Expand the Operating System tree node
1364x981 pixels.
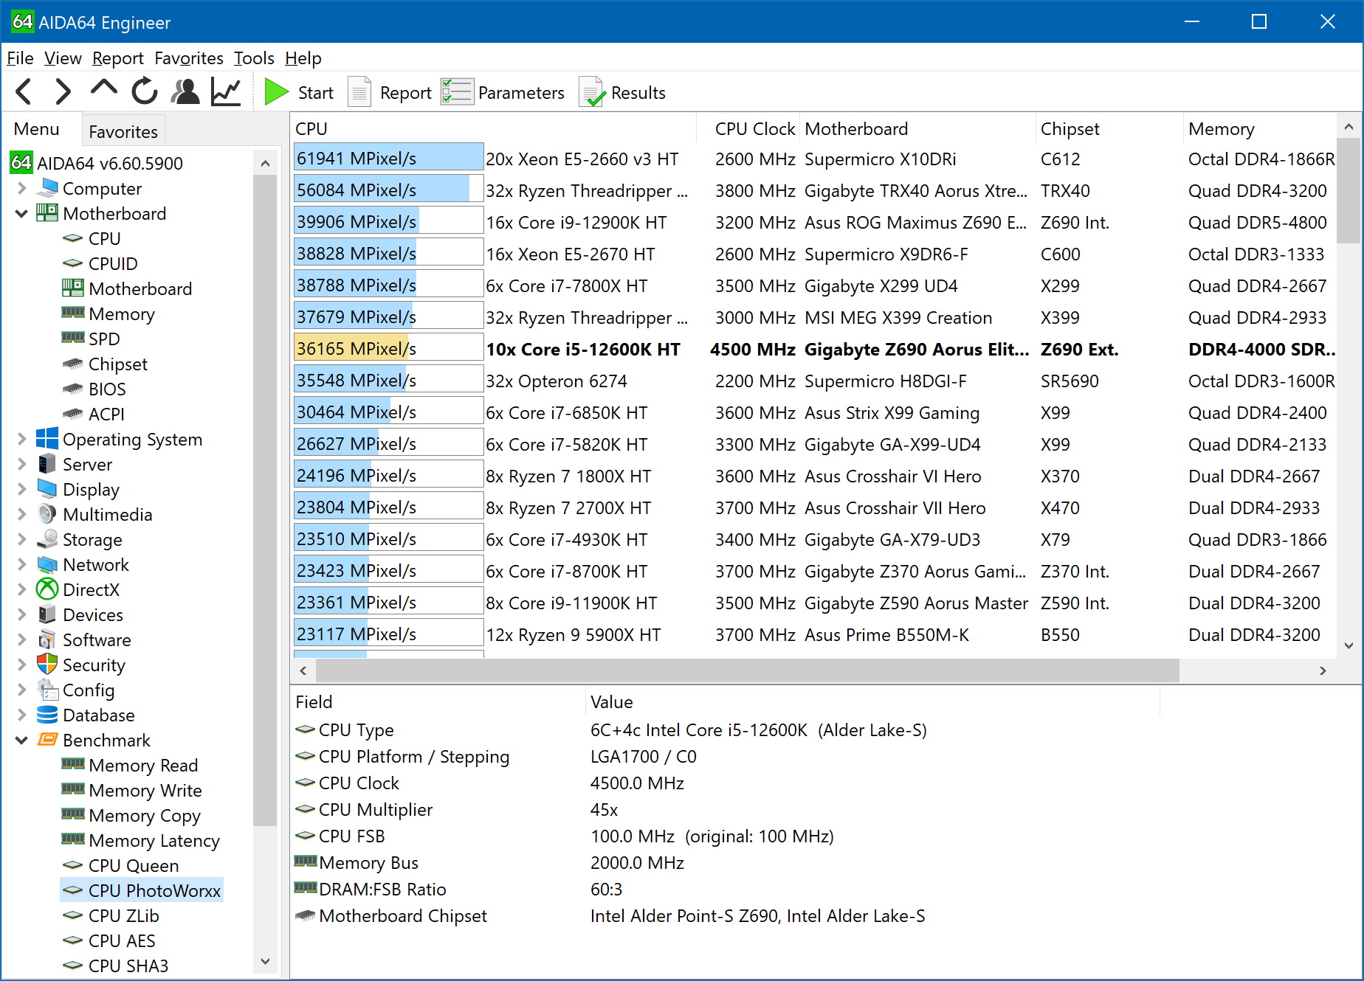(21, 440)
